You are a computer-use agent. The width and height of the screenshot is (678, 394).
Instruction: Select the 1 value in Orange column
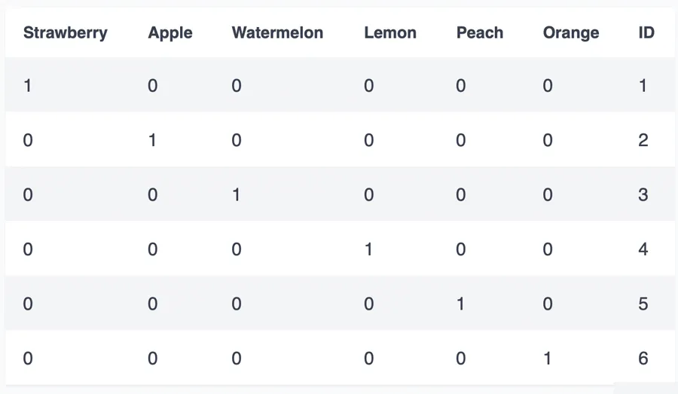coord(548,359)
